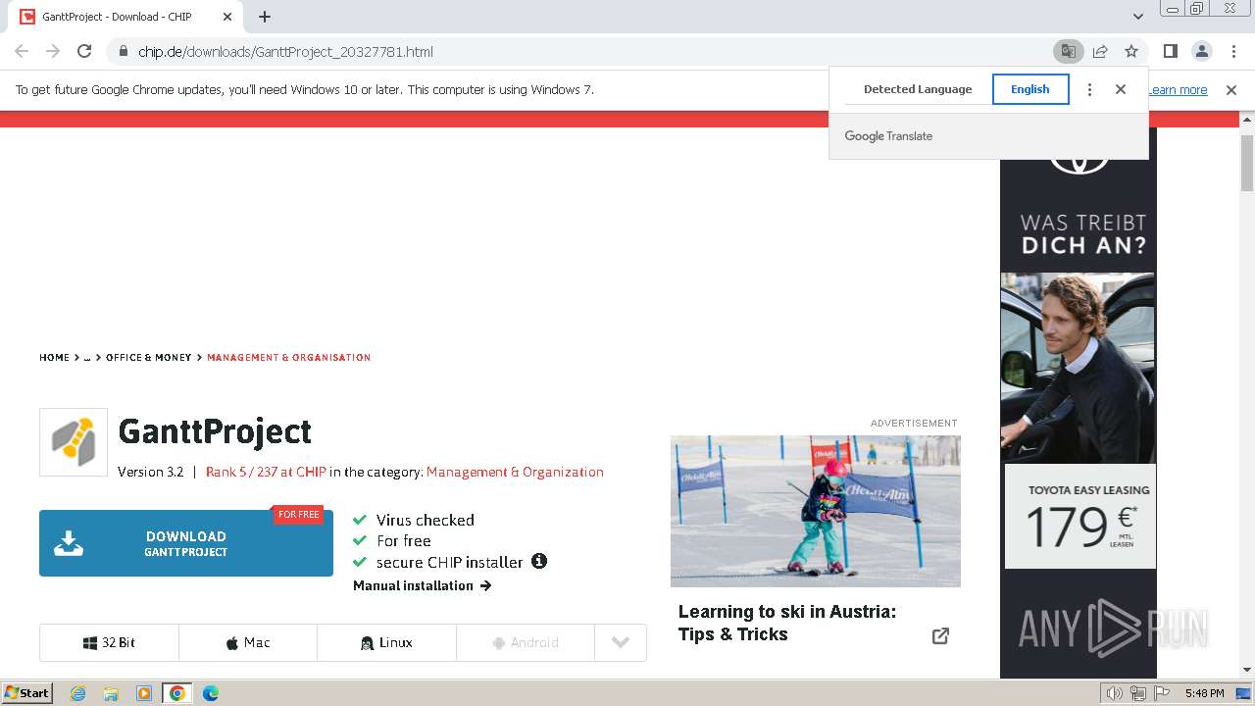Viewport: 1255px width, 706px height.
Task: Select the English translation tab
Action: point(1030,89)
